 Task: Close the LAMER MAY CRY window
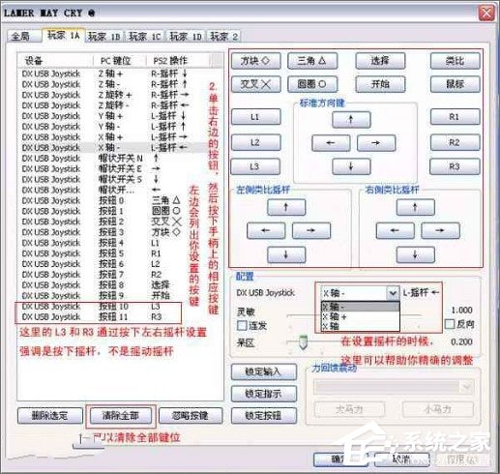tap(486, 14)
